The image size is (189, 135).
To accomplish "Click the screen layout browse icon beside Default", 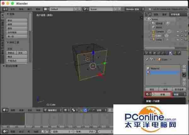I will [x=46, y=9].
